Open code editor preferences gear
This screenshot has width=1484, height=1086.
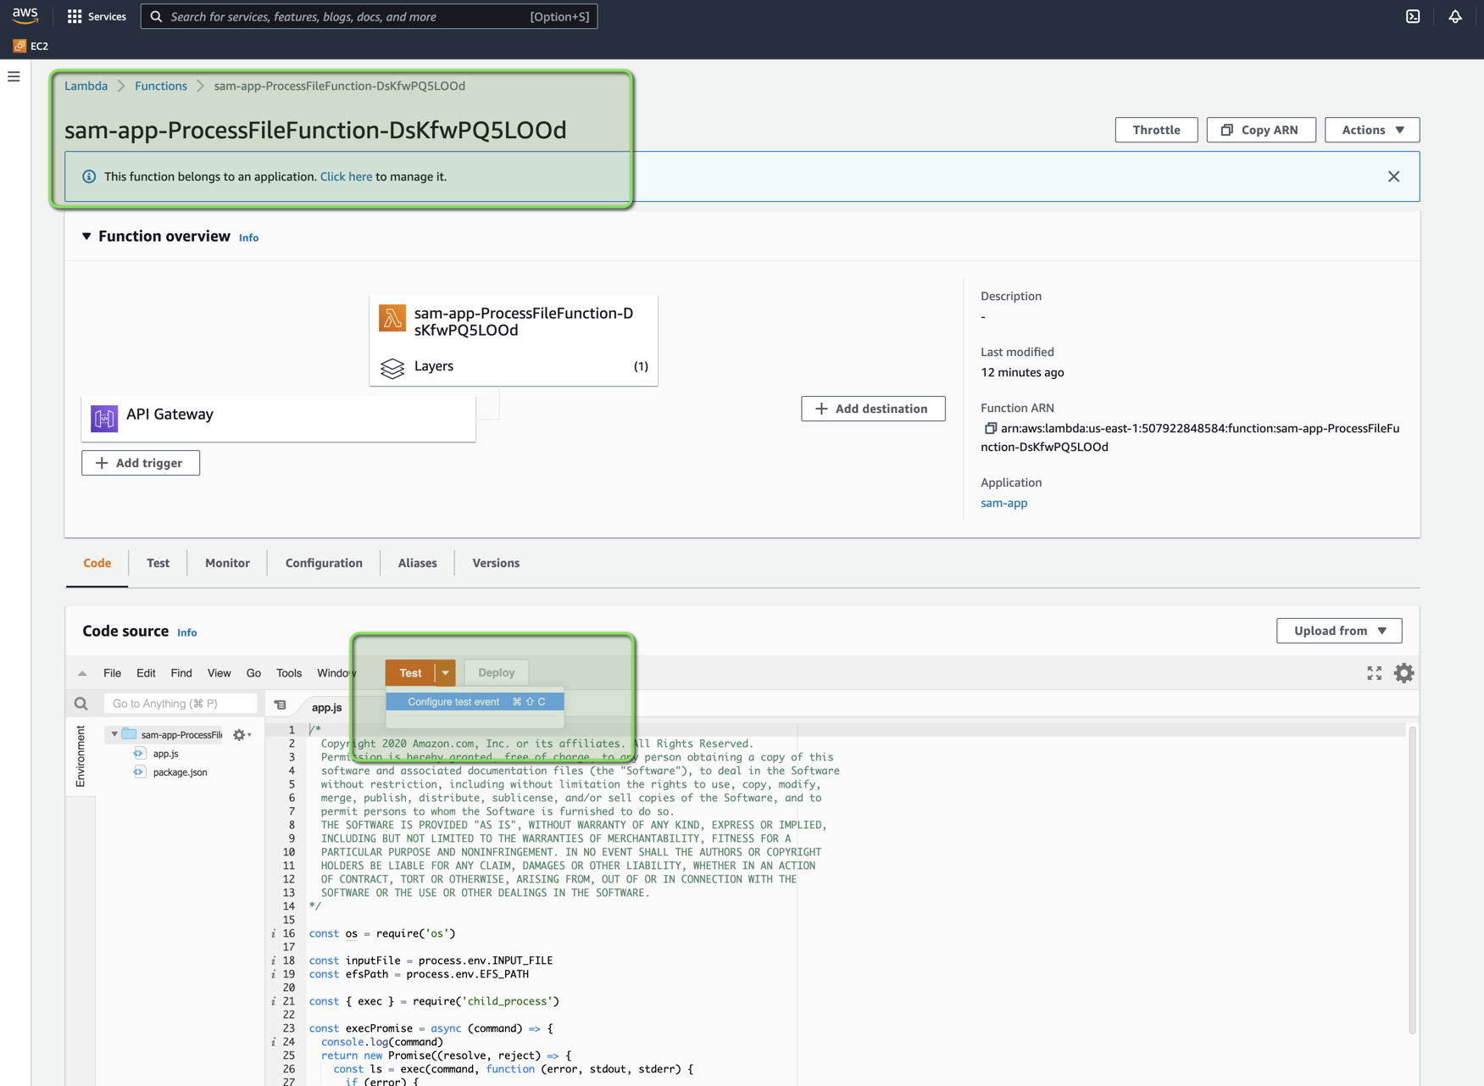tap(1404, 673)
